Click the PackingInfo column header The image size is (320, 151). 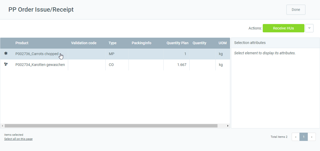click(141, 43)
